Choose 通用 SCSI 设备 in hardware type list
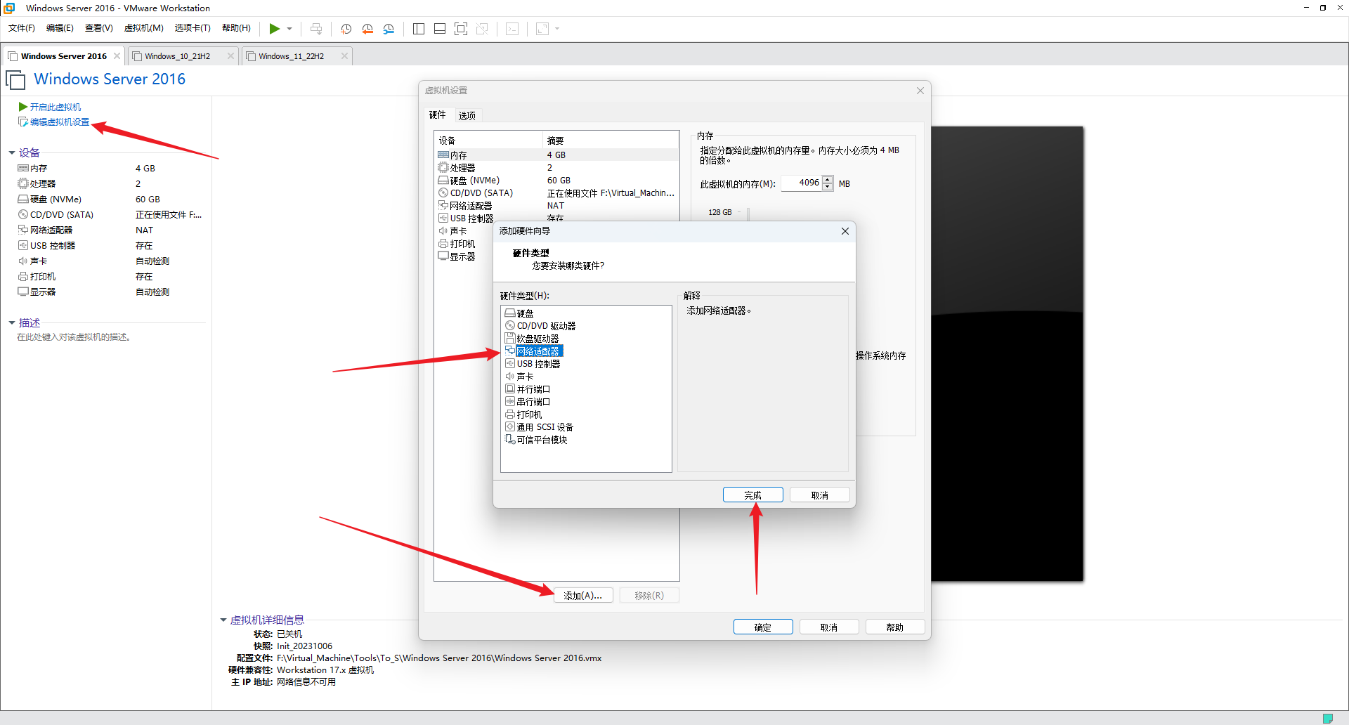Image resolution: width=1349 pixels, height=725 pixels. (539, 427)
